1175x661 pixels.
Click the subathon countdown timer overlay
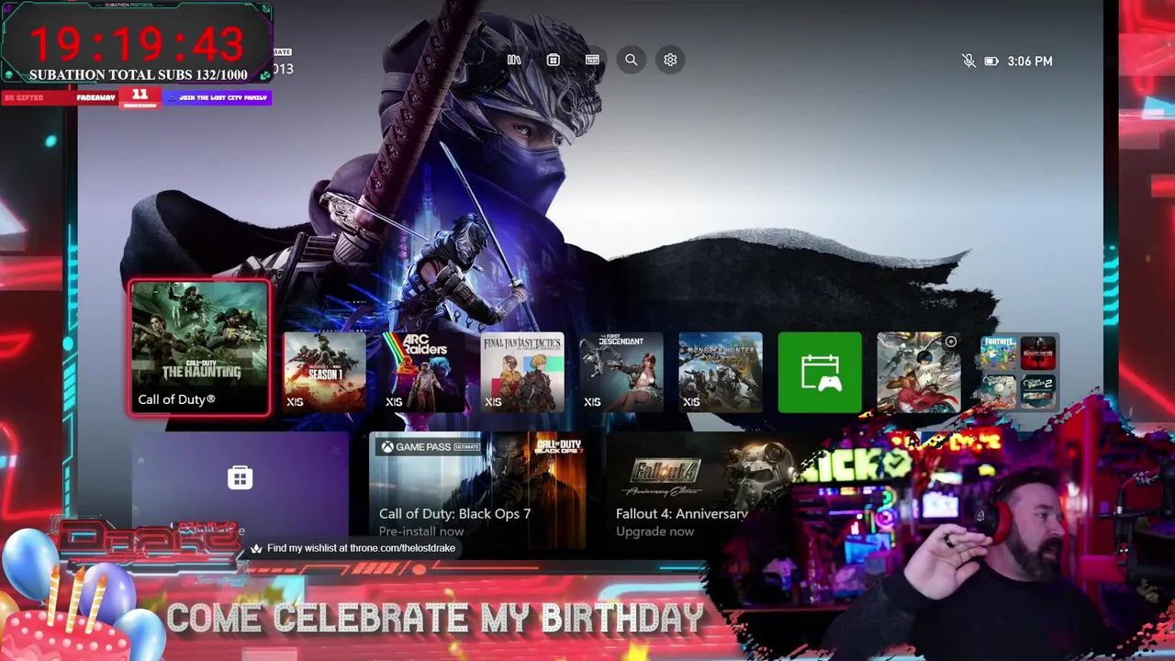(x=136, y=43)
